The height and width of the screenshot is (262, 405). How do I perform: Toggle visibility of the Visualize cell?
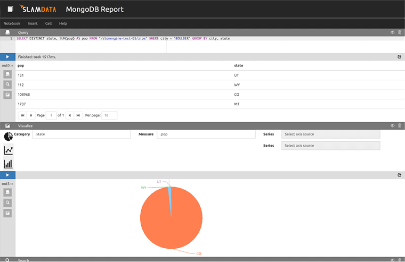click(x=392, y=126)
